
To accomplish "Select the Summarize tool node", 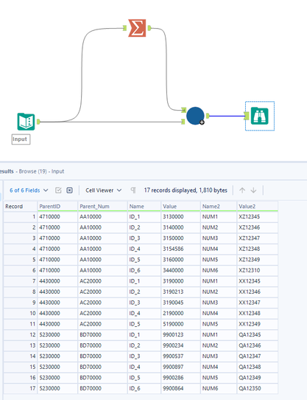I will tap(137, 28).
